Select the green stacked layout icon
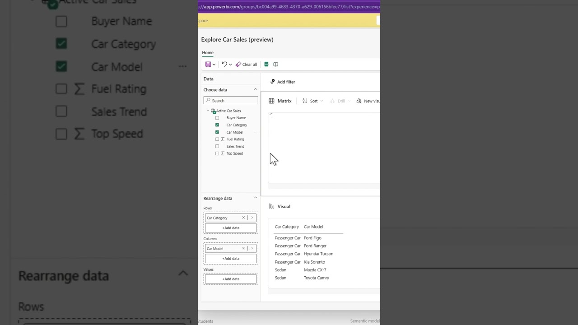The image size is (578, 325). click(x=266, y=65)
